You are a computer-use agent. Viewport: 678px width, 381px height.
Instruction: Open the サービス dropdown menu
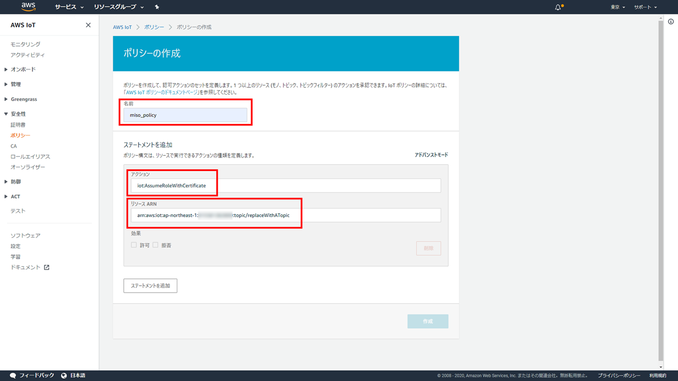pos(69,7)
